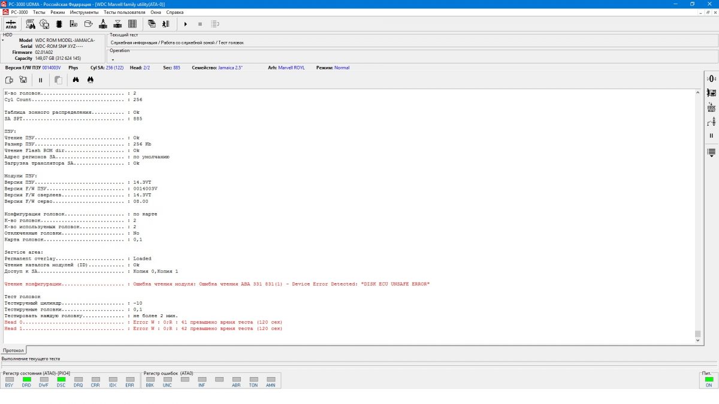Click the surface stack upload toolbar icon

tap(102, 24)
